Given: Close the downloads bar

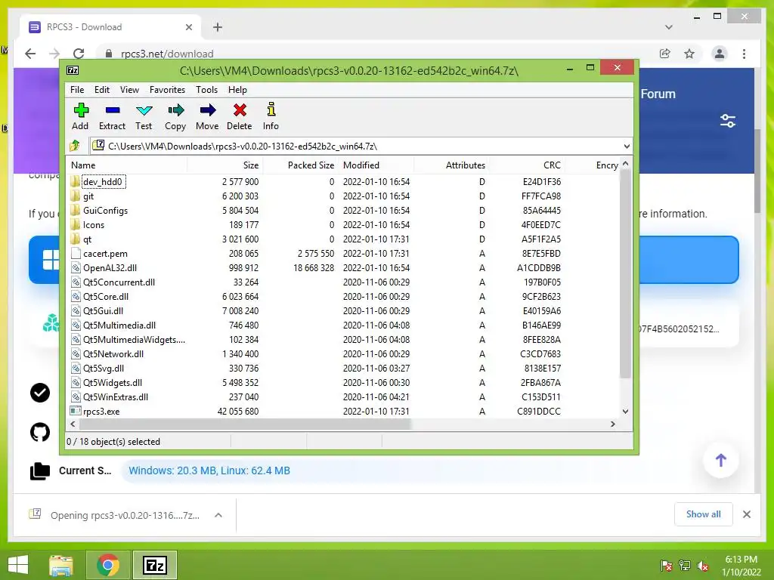Looking at the screenshot, I should 746,514.
